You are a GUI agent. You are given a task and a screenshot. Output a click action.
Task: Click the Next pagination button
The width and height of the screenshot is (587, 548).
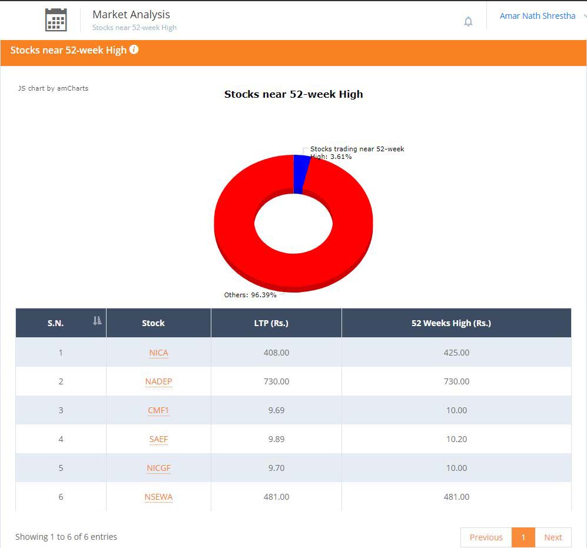pyautogui.click(x=553, y=537)
